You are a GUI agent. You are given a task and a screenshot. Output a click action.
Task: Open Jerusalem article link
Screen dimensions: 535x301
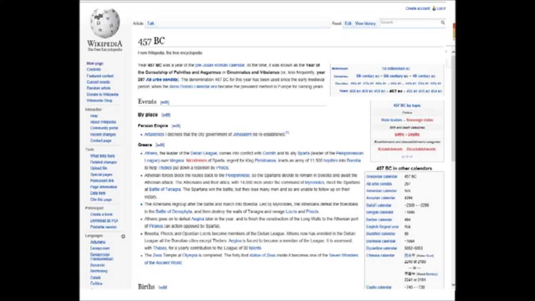point(242,135)
